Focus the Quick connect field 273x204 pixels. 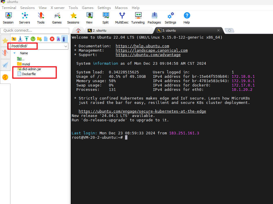pyautogui.click(x=35, y=30)
